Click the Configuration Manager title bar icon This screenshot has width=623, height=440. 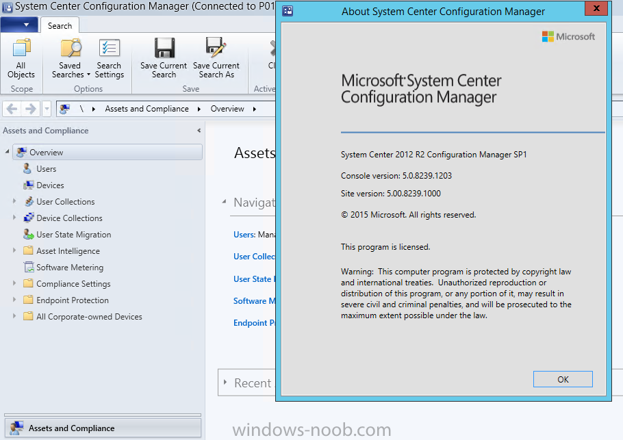tap(8, 7)
